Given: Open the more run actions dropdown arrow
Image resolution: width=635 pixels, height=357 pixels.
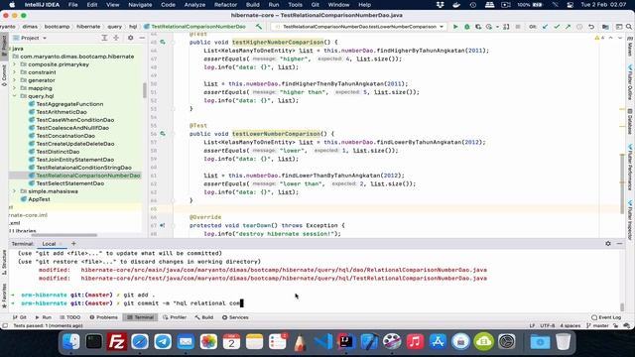Looking at the screenshot, I should pos(497,27).
